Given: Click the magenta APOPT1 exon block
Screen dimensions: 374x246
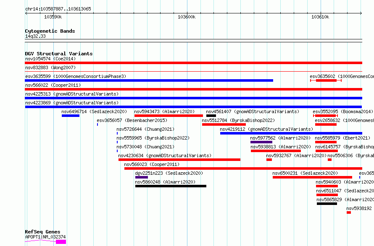Looking at the screenshot, I should coord(61,242).
